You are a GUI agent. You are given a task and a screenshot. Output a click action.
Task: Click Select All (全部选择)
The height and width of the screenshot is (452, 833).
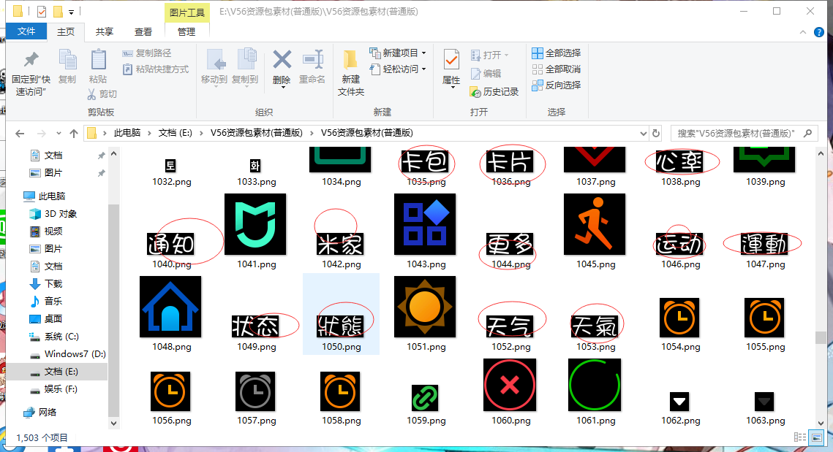point(557,53)
